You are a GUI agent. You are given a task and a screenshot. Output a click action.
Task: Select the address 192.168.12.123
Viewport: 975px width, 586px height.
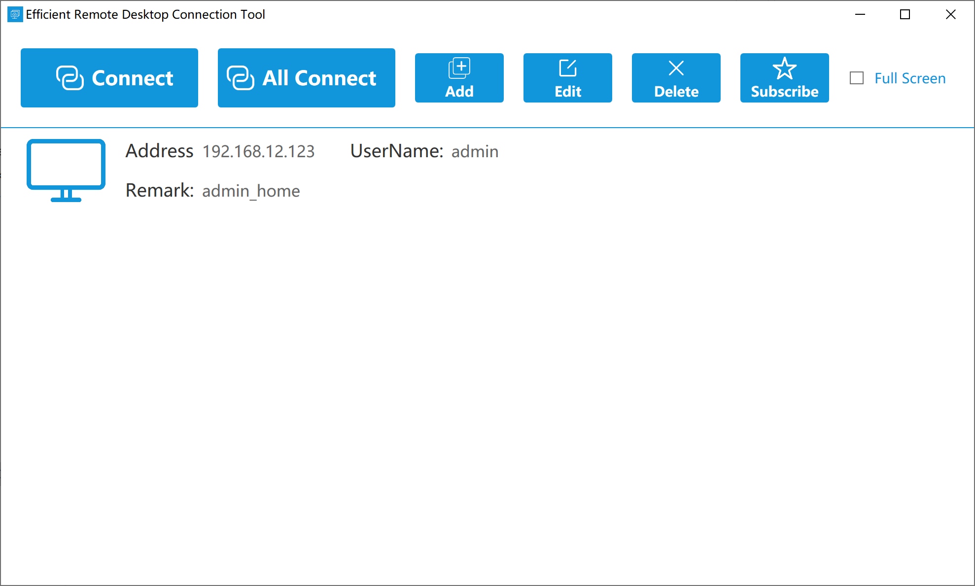point(258,151)
